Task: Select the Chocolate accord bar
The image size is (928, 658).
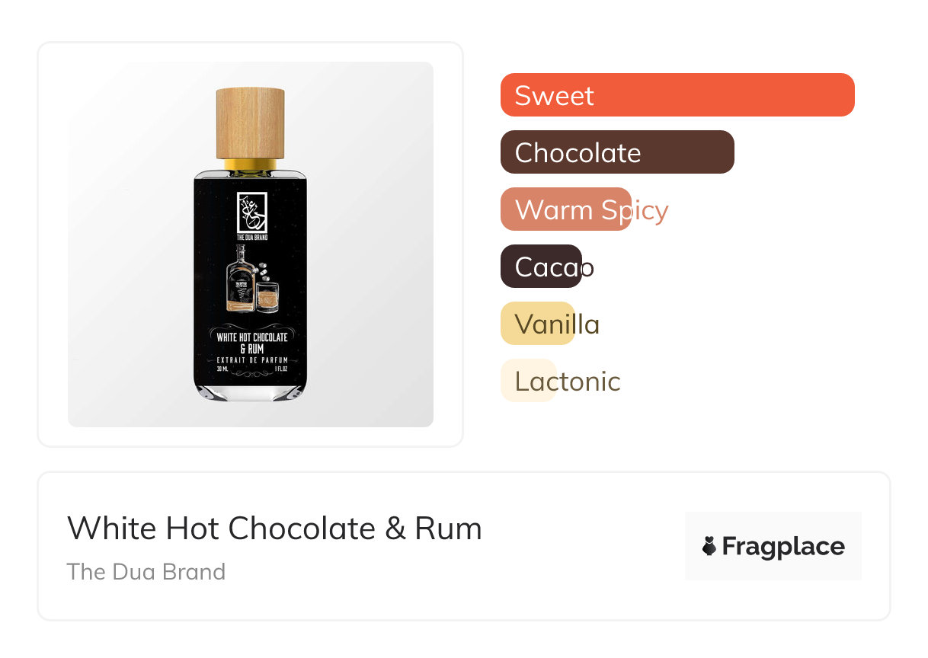Action: [x=616, y=152]
